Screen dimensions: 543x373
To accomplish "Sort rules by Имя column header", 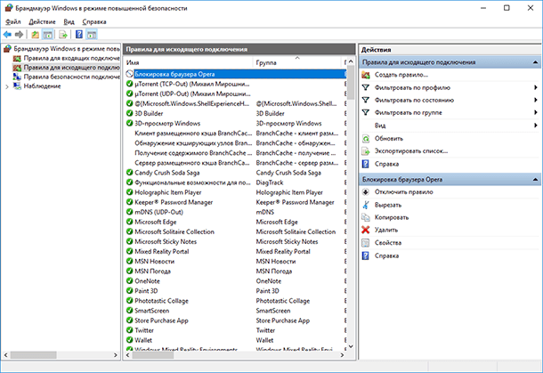I will tap(189, 62).
